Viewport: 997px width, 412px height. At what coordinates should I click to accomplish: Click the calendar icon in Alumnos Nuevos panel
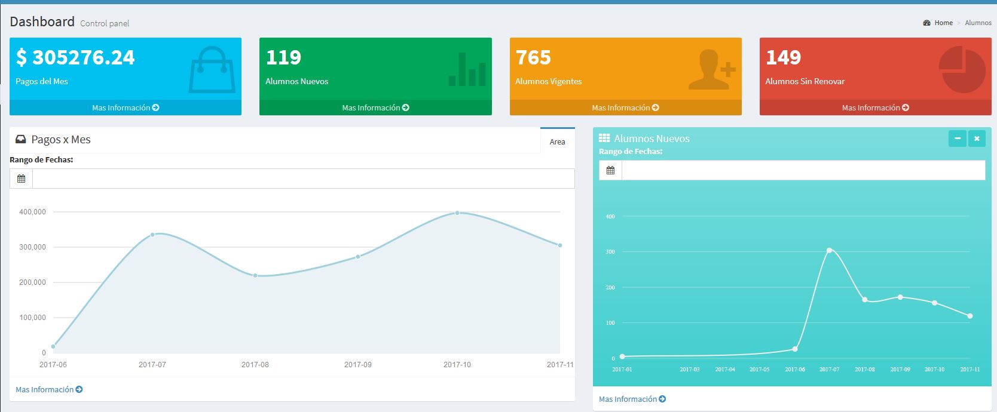(610, 170)
